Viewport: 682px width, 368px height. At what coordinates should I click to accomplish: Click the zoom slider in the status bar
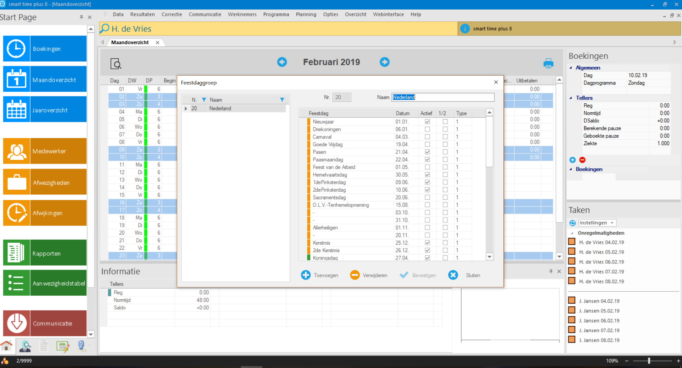coord(649,361)
